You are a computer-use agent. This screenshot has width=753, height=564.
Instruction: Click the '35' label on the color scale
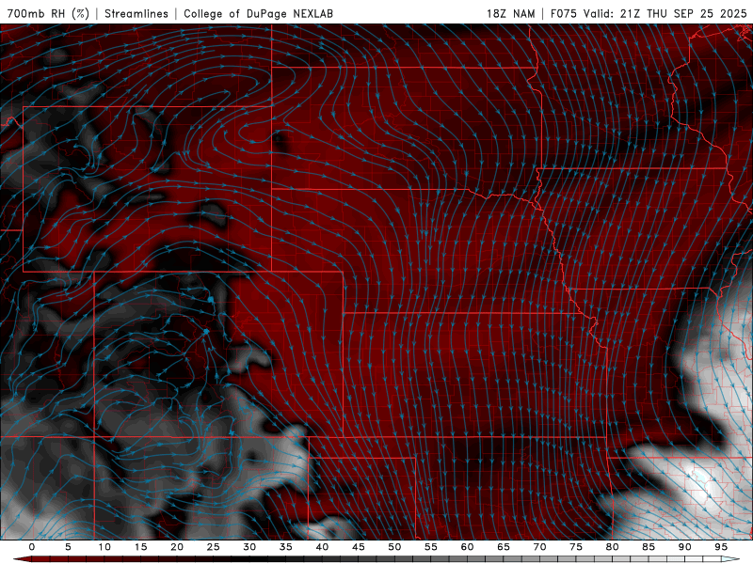[285, 547]
